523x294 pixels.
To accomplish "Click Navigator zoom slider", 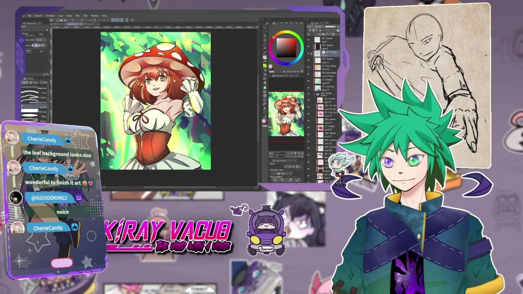I will tap(281, 153).
